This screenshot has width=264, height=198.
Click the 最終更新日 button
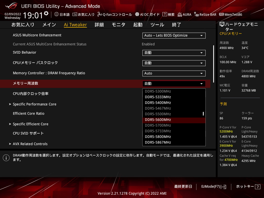pyautogui.click(x=183, y=187)
